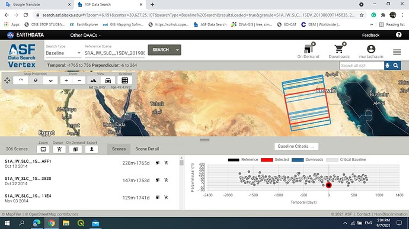Open the Baseline Criteria button
The width and height of the screenshot is (409, 229).
pos(296,146)
